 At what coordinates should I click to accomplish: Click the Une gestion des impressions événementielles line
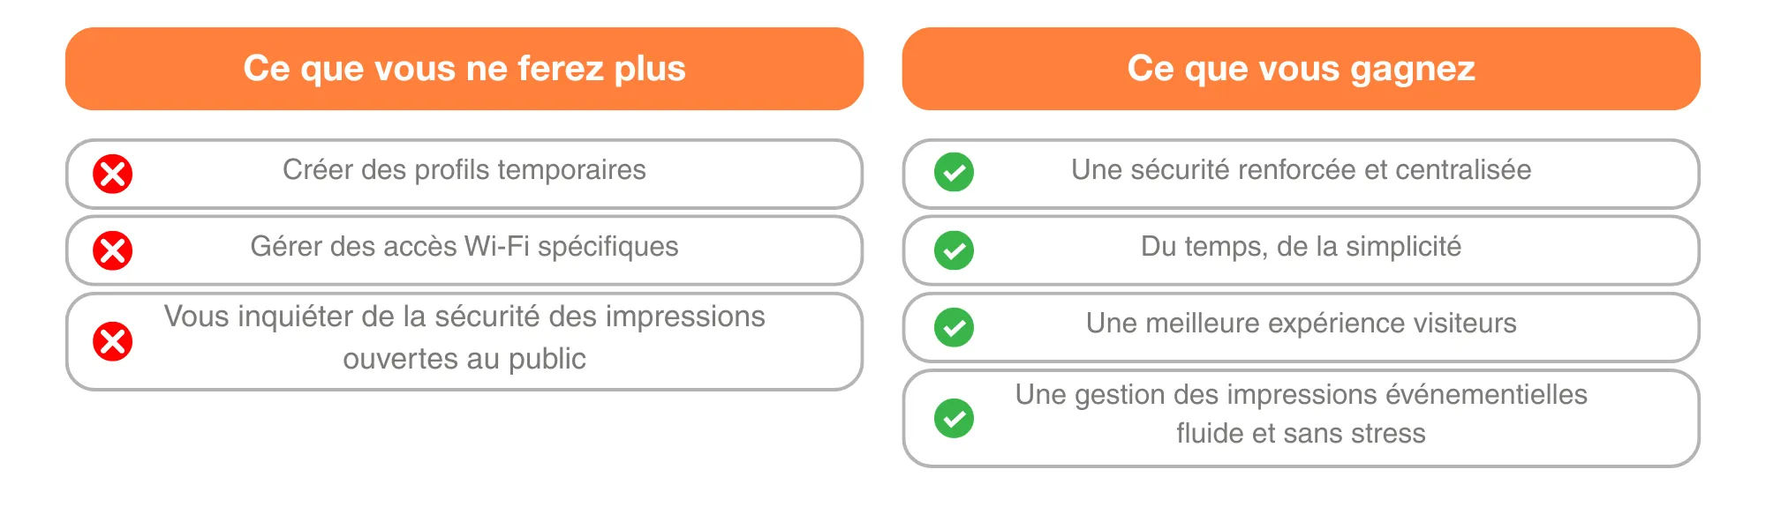click(x=1301, y=394)
